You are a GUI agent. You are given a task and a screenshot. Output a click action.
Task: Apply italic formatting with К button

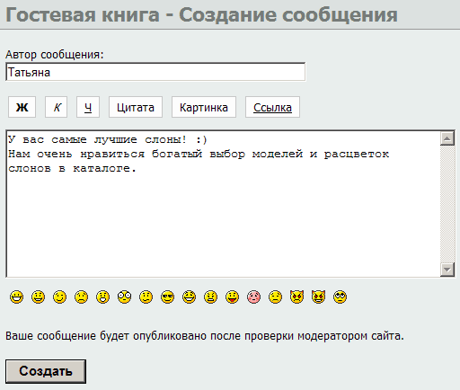click(x=57, y=107)
